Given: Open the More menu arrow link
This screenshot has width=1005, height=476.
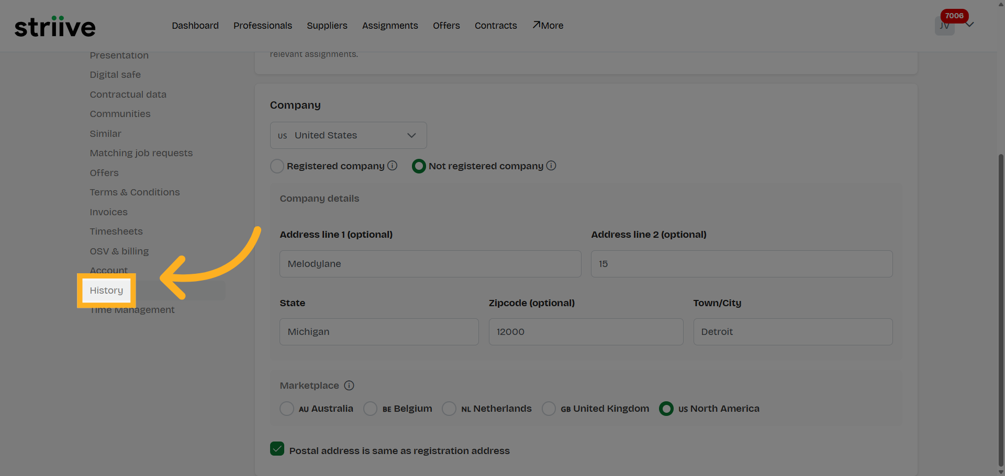Looking at the screenshot, I should [548, 26].
